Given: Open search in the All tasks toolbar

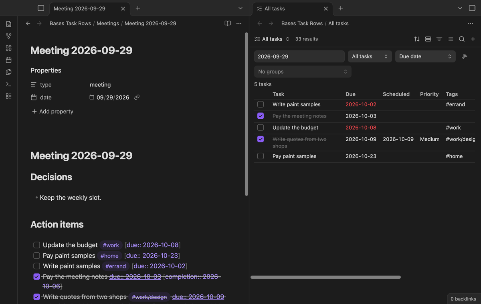Looking at the screenshot, I should pos(462,39).
